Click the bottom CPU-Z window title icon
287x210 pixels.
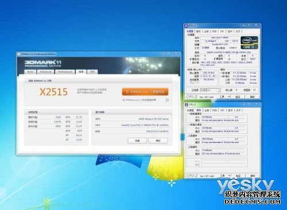coord(186,105)
